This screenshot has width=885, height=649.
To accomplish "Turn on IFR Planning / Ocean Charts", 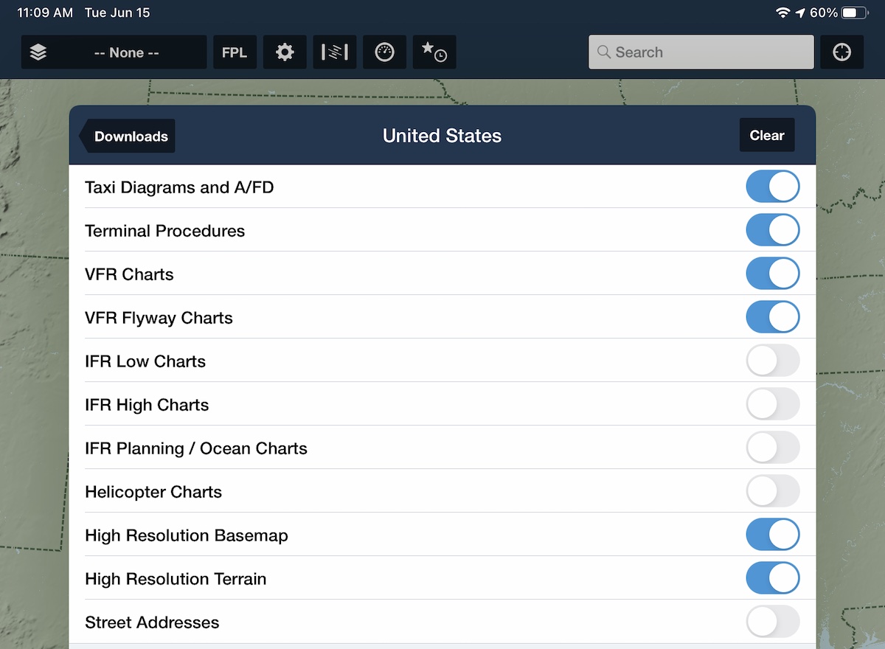I will [773, 448].
